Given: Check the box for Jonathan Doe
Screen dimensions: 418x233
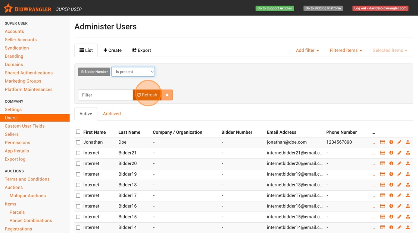Looking at the screenshot, I should 78,142.
